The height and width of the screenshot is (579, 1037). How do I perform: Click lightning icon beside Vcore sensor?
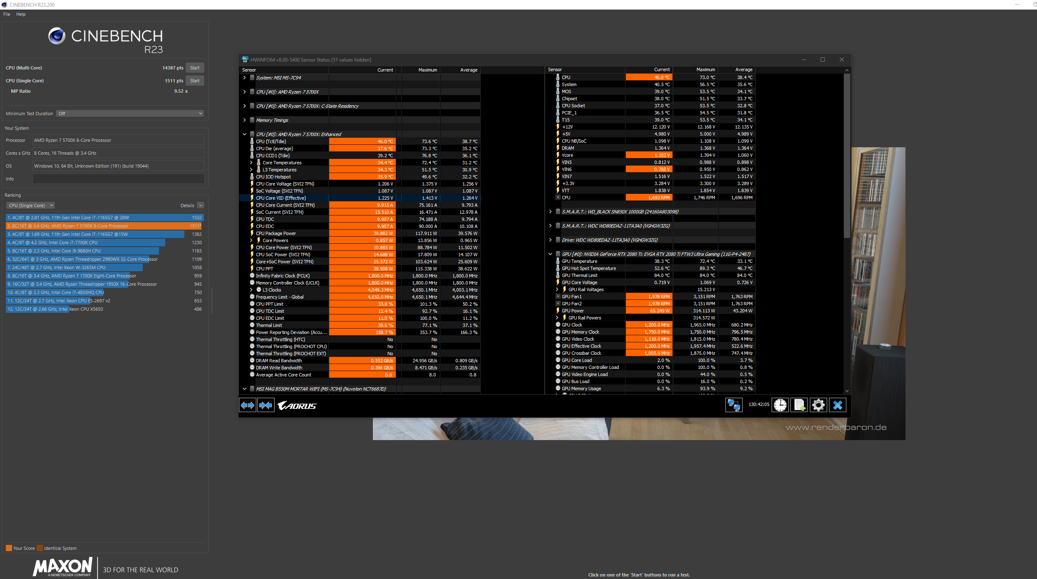point(558,155)
